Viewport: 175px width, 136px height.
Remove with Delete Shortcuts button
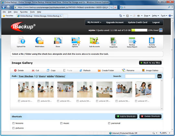pos(150,116)
